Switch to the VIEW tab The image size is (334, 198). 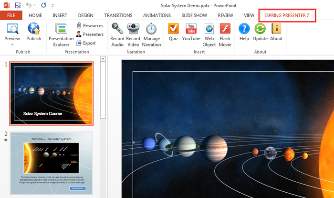tap(249, 15)
